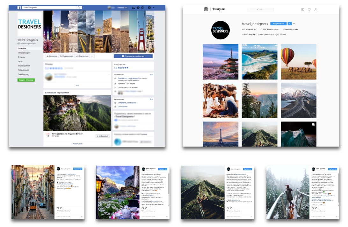
Task: Open the Facebook home logo icon
Action: point(19,8)
